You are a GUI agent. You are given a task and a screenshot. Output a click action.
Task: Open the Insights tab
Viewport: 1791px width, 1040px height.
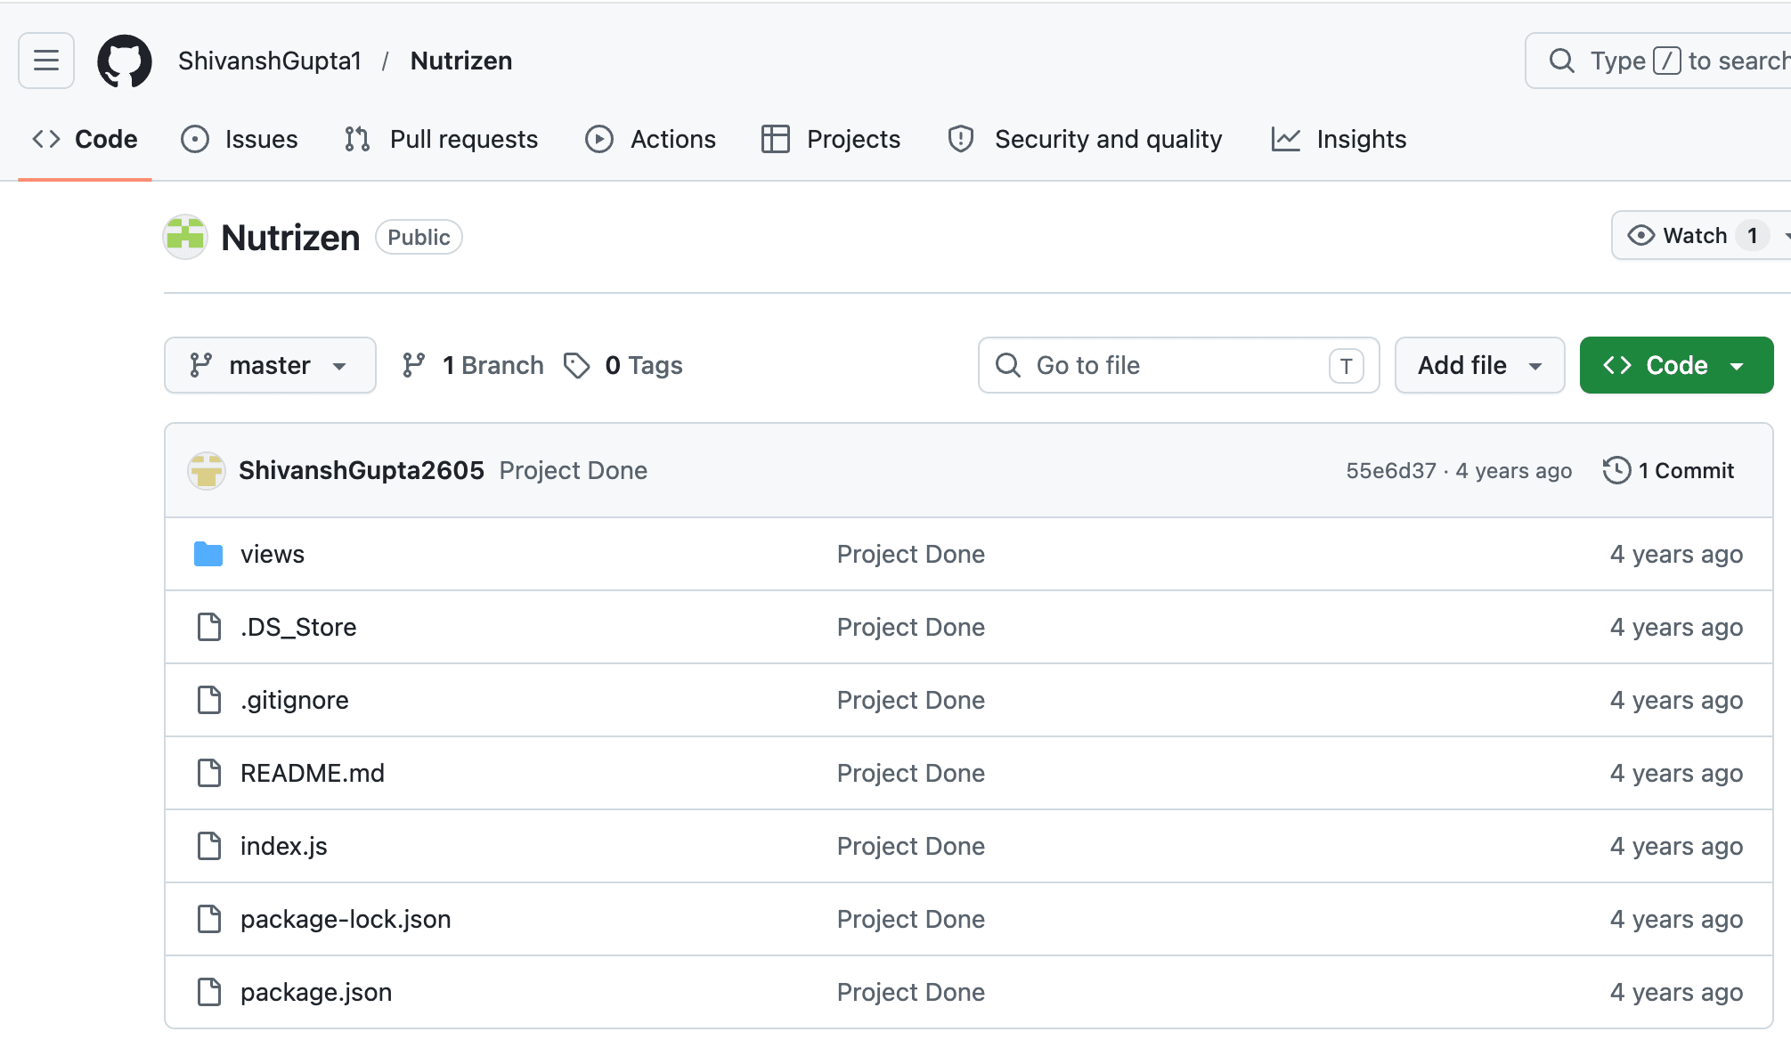[1339, 139]
